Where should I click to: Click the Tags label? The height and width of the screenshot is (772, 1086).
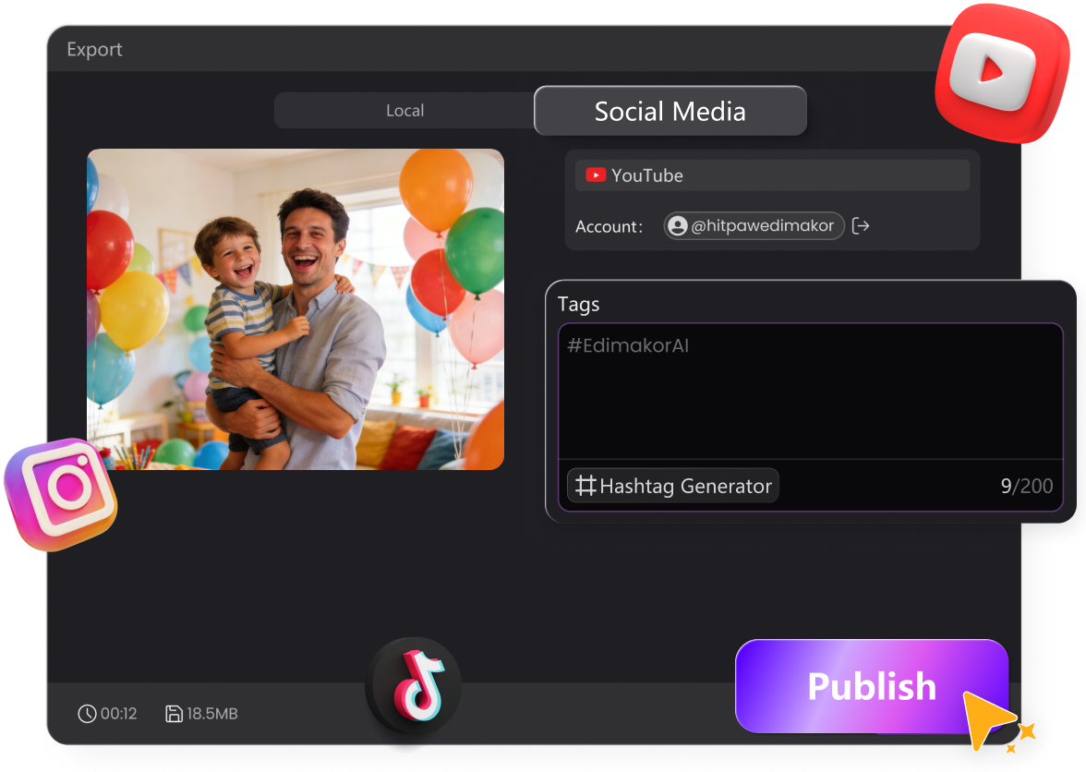tap(578, 305)
